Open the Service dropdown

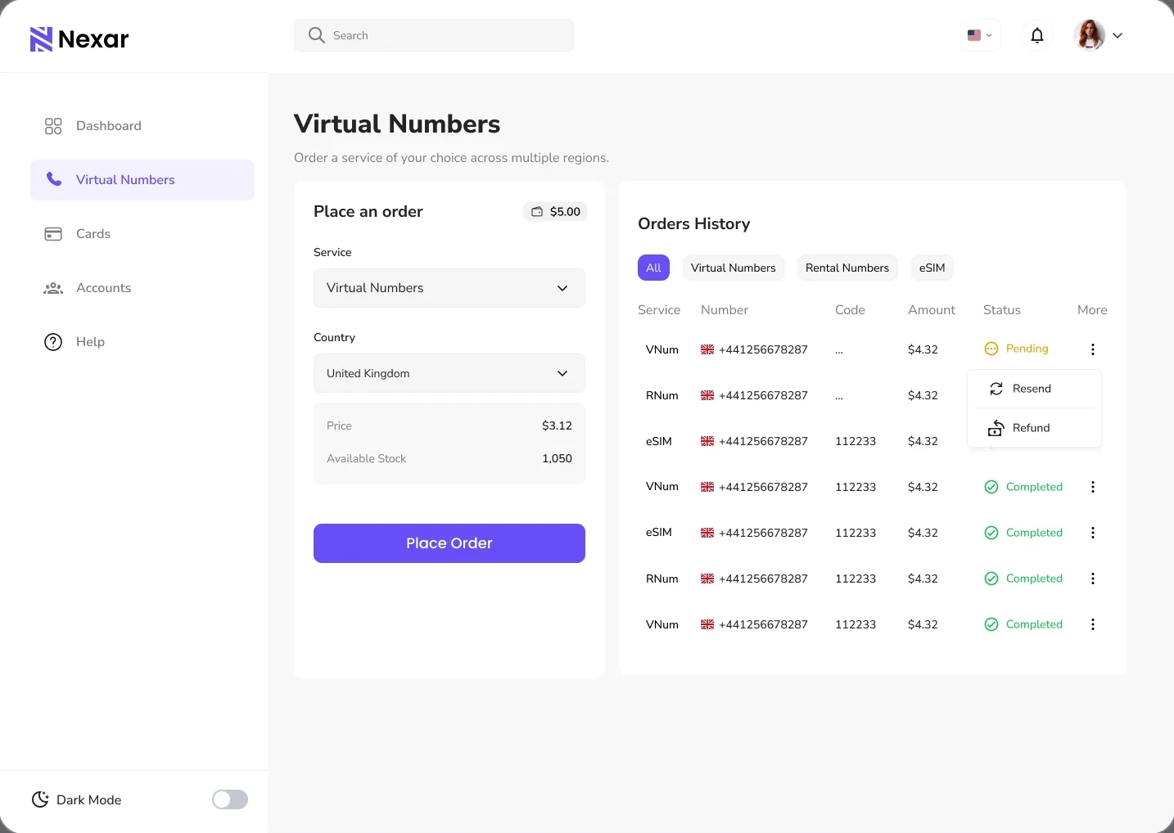449,288
